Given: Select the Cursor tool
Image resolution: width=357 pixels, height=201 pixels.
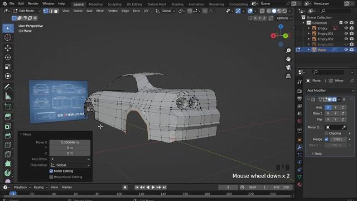Looking at the screenshot, I should [x=8, y=37].
